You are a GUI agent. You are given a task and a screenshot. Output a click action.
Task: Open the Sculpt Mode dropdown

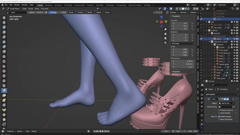13,9
